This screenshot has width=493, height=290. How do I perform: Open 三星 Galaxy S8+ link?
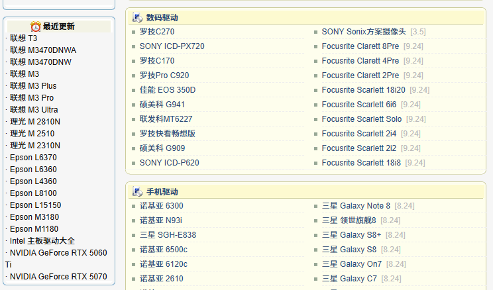click(351, 235)
